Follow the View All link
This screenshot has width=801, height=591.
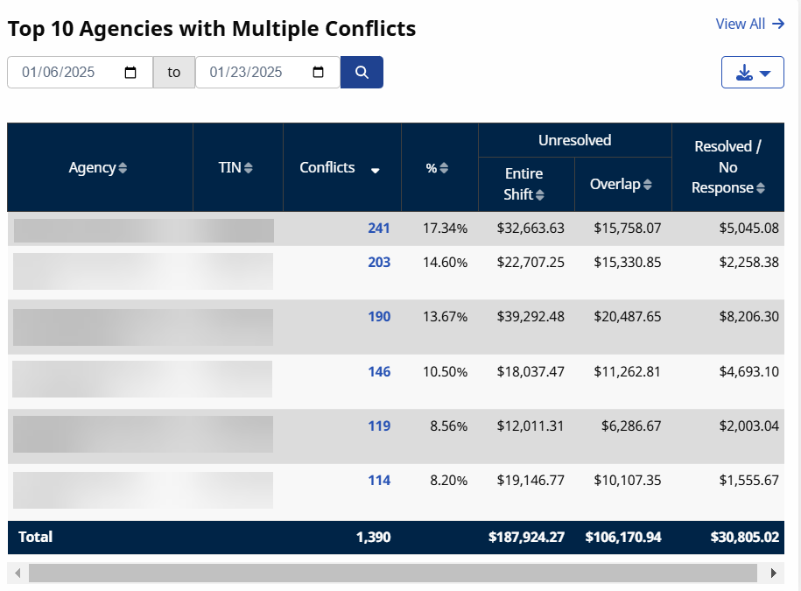click(749, 24)
